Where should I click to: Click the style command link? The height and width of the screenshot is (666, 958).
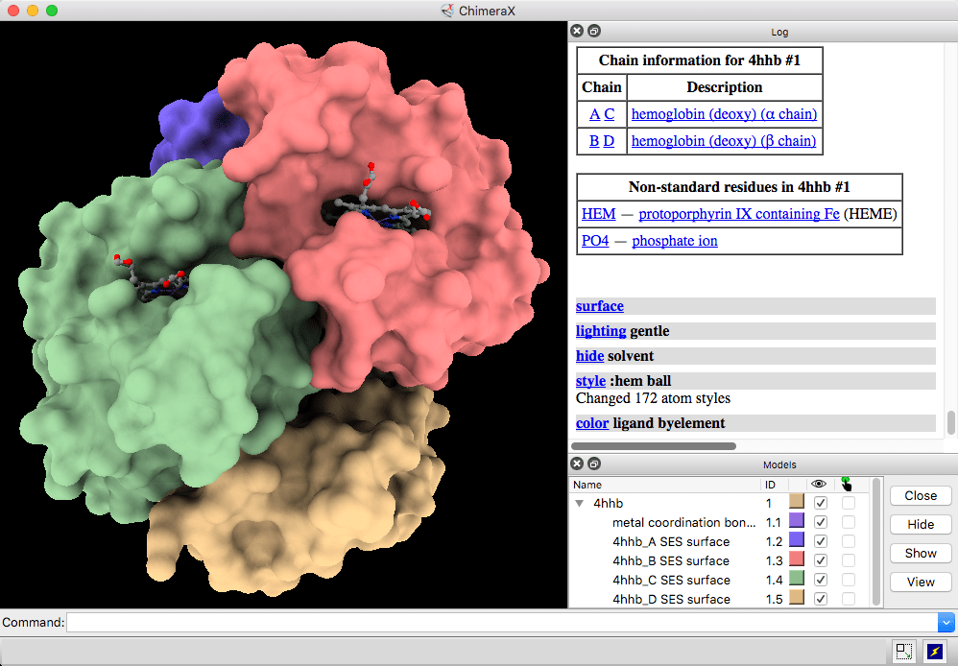[590, 381]
